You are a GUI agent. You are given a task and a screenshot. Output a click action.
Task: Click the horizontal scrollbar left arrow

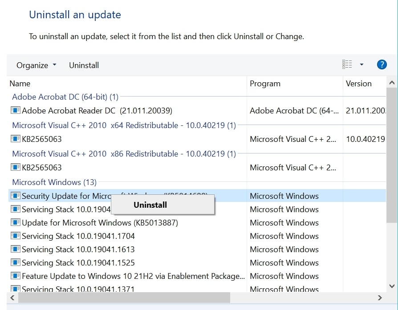(12, 298)
